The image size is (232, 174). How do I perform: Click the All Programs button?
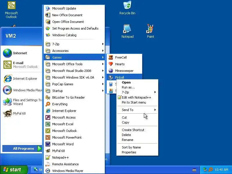pos(22,148)
